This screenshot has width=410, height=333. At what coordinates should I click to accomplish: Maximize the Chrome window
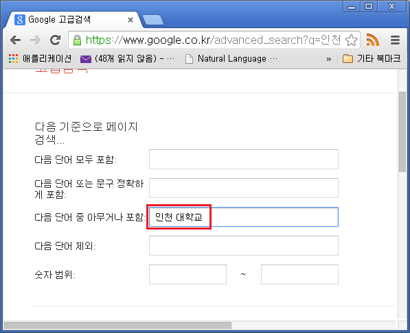pyautogui.click(x=369, y=6)
